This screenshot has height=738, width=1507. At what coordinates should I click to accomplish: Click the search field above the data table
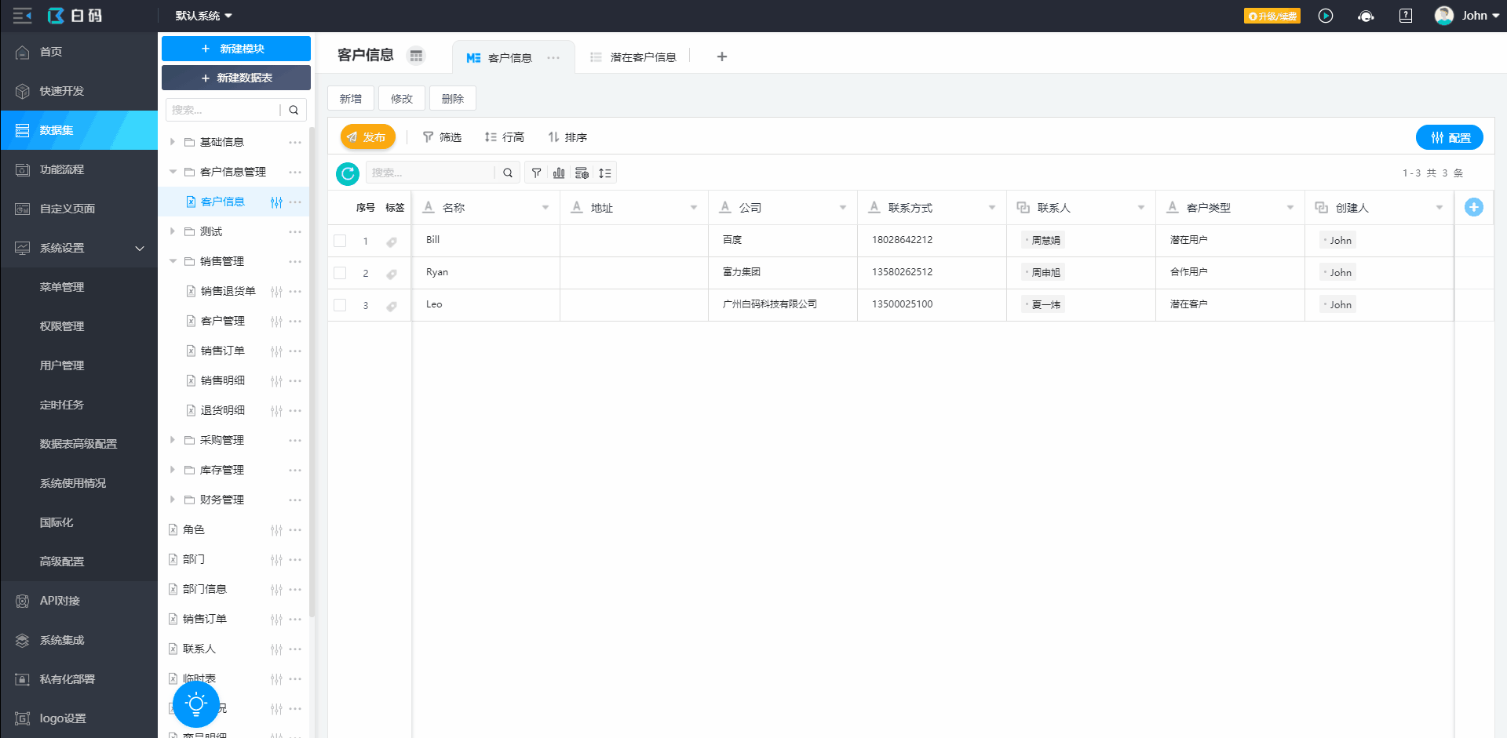click(x=430, y=173)
